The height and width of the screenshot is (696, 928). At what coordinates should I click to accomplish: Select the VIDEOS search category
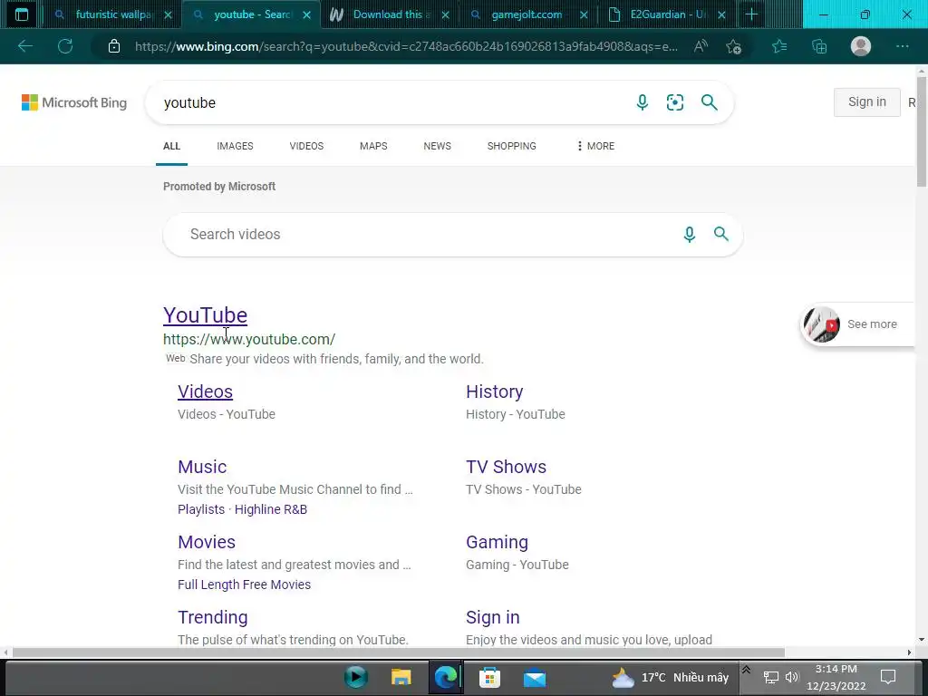[306, 146]
